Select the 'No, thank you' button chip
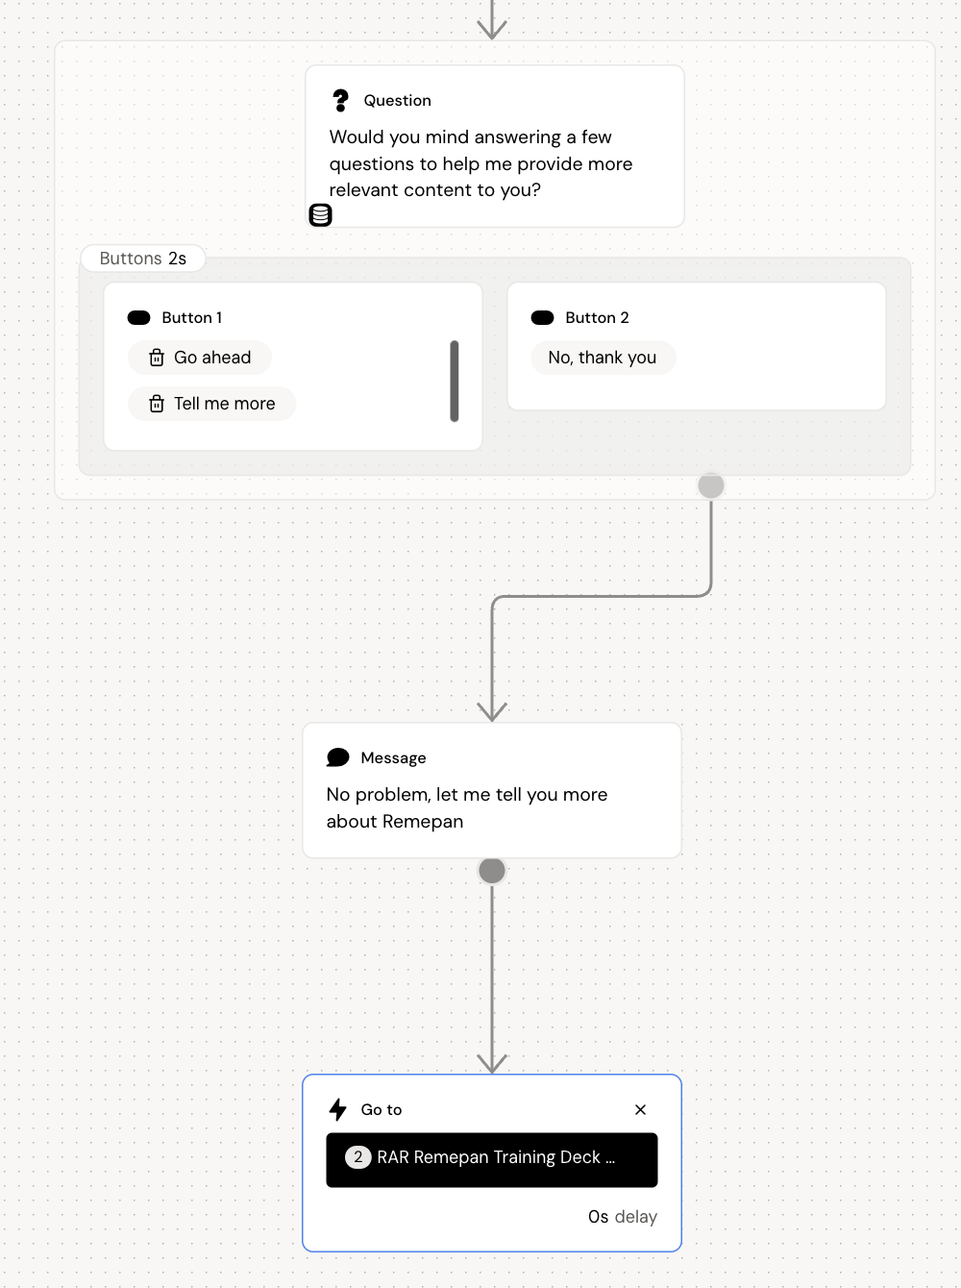Viewport: 961px width, 1288px height. pyautogui.click(x=603, y=358)
